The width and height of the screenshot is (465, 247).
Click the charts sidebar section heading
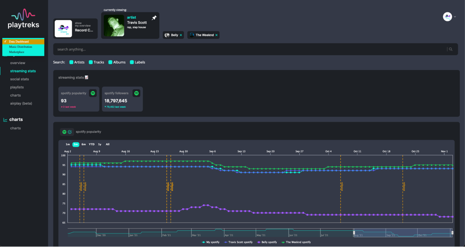click(x=16, y=119)
